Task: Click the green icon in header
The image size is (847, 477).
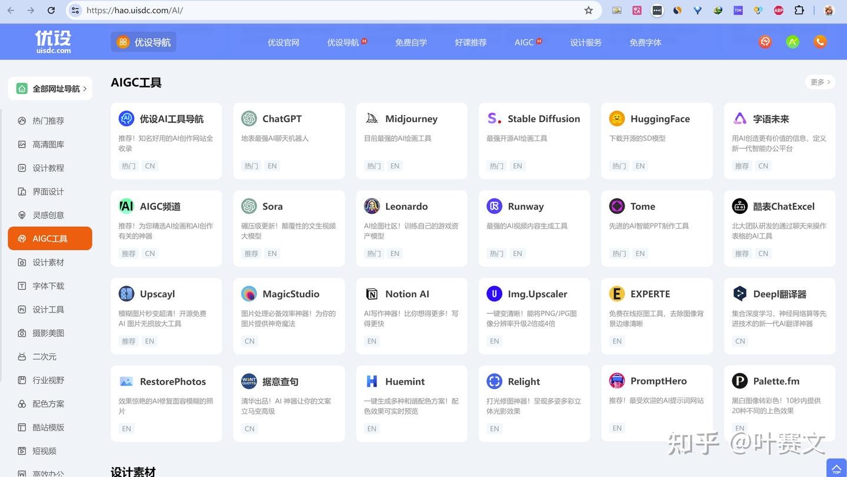Action: coord(793,42)
